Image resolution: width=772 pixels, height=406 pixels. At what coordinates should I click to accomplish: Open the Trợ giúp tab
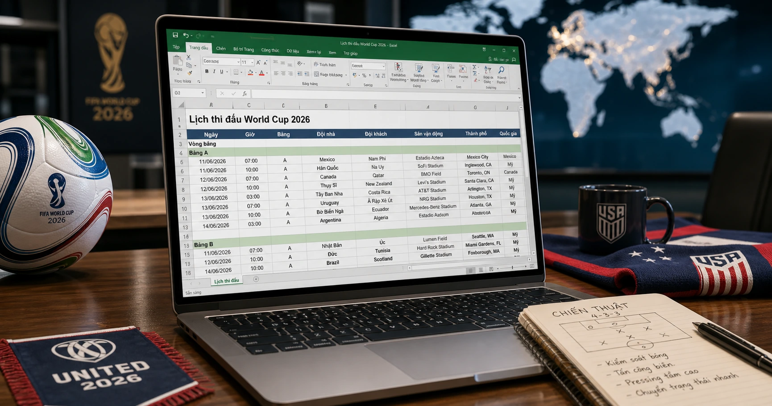point(351,54)
